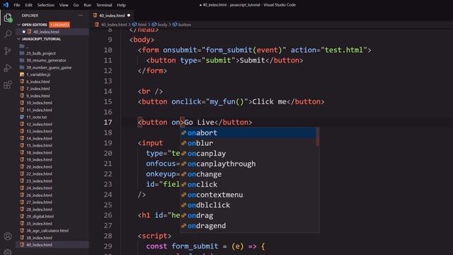Open the Run menu
The image size is (453, 255).
[87, 5]
